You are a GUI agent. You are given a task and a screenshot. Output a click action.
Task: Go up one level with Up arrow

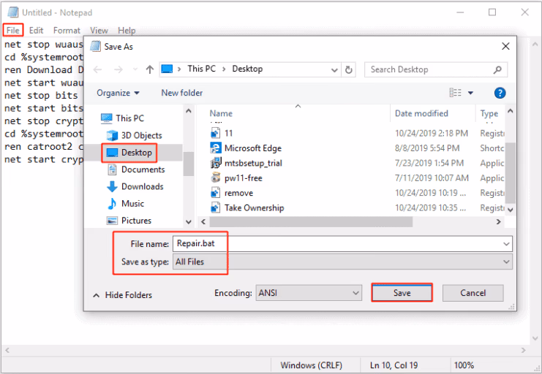click(149, 69)
